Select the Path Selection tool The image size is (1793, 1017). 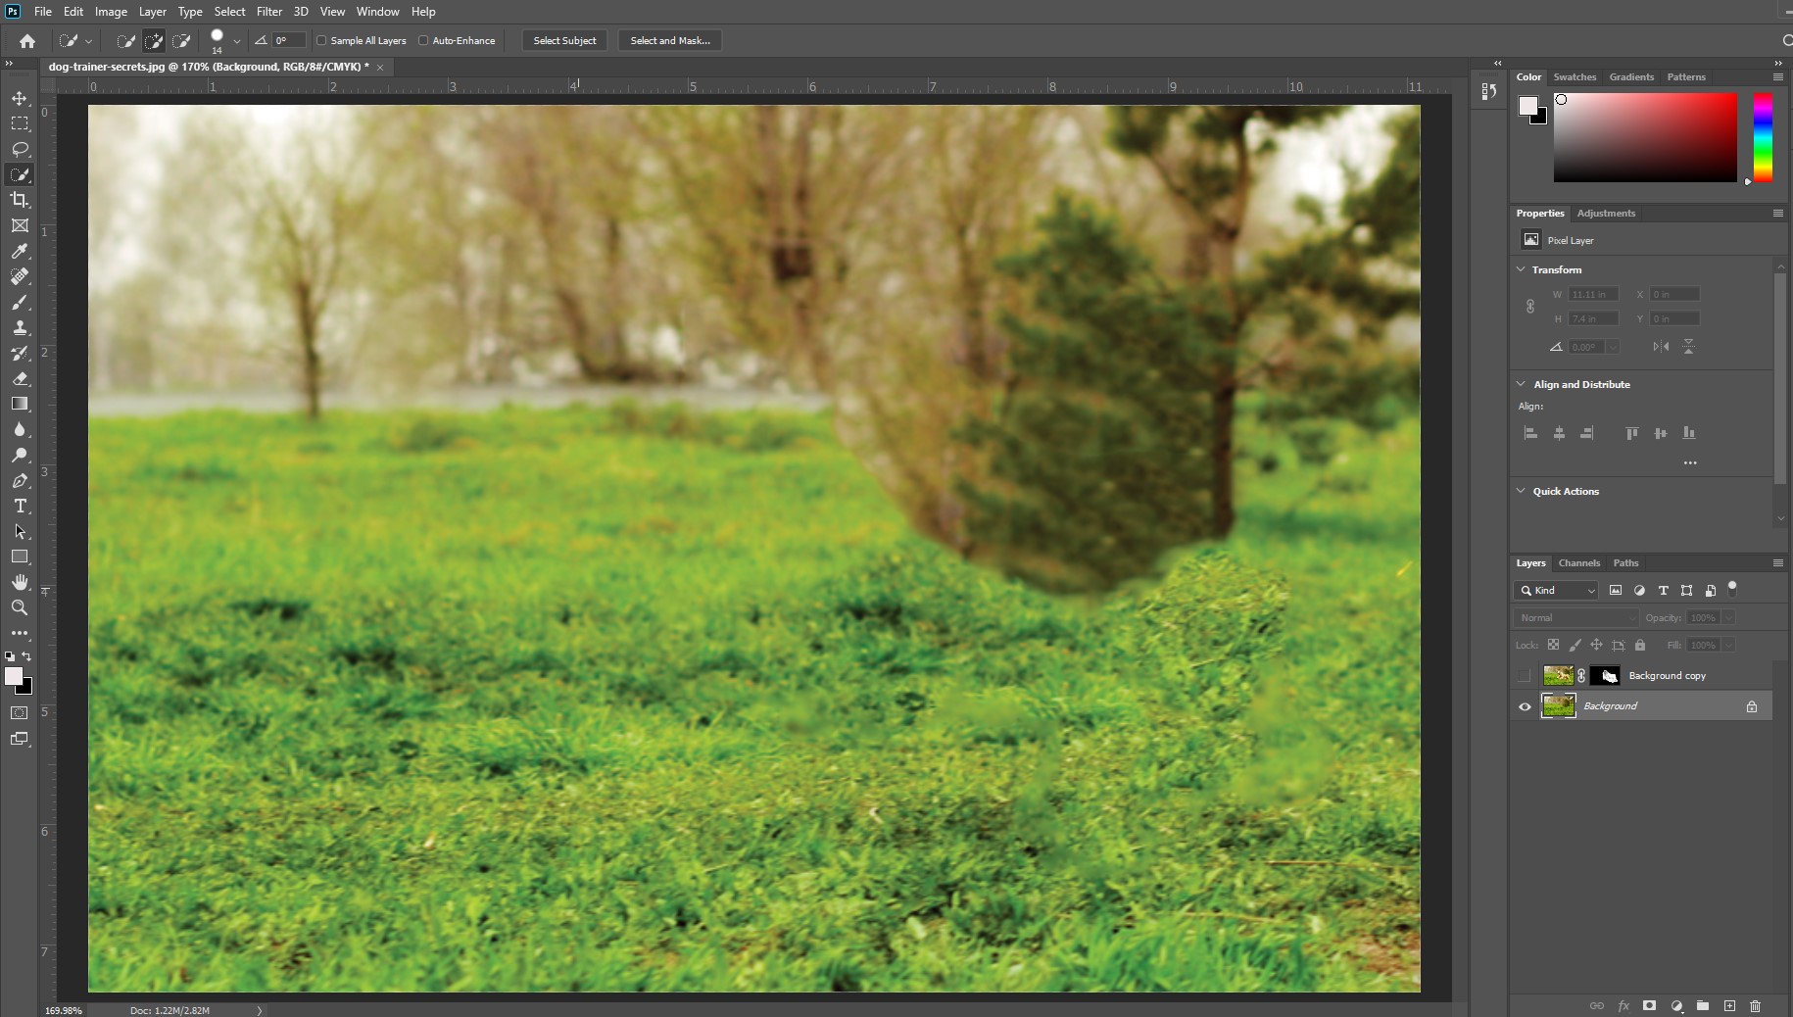[x=20, y=531]
